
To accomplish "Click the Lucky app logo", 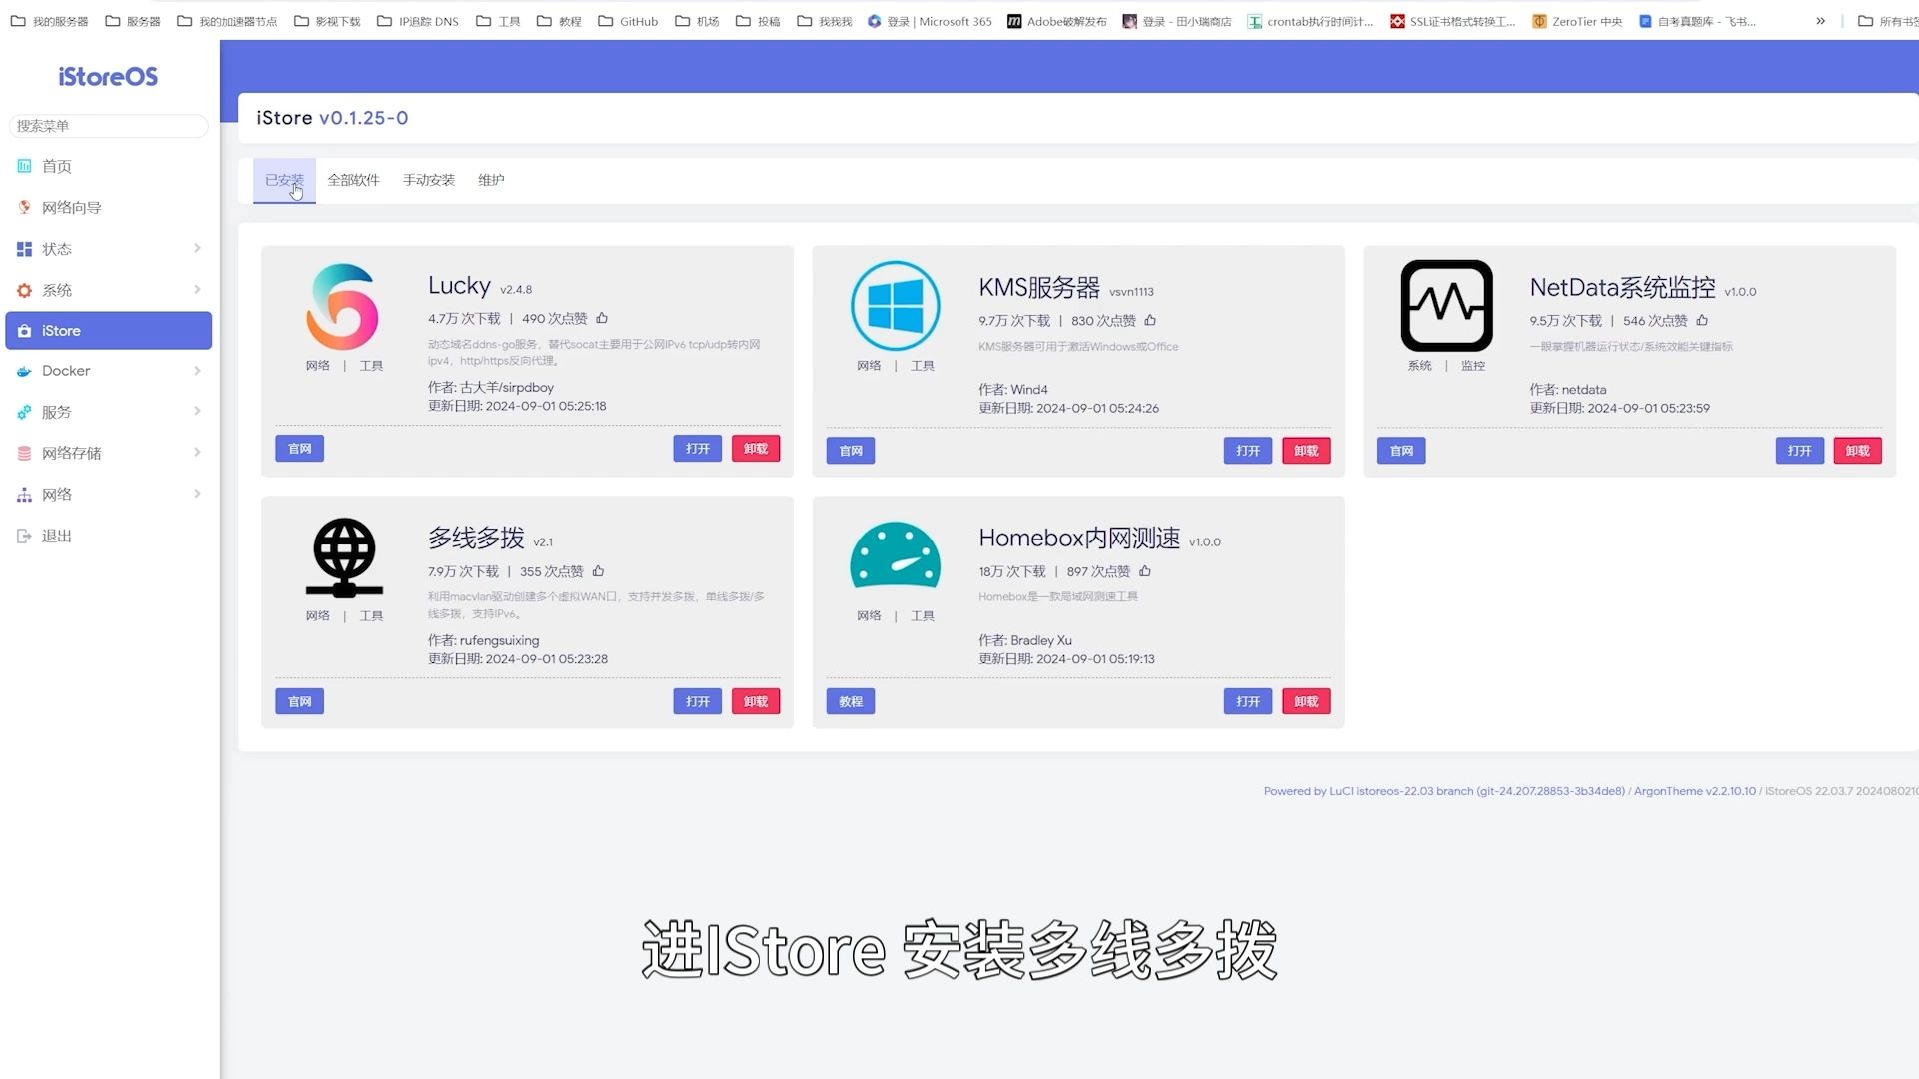I will (x=343, y=306).
